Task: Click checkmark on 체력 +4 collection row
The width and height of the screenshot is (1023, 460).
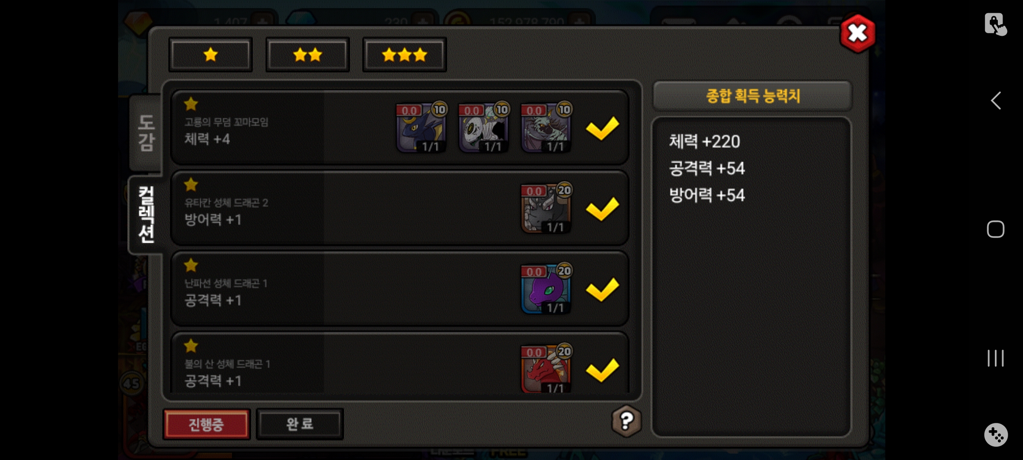Action: pyautogui.click(x=602, y=128)
